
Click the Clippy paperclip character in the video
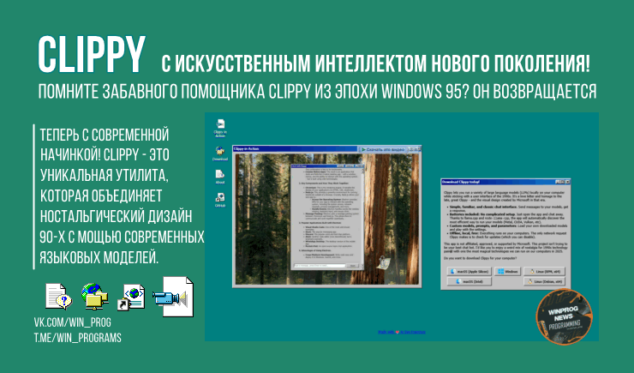[x=382, y=262]
